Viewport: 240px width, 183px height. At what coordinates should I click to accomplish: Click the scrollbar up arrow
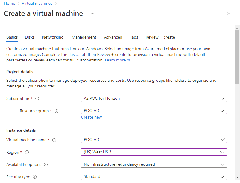coord(237,28)
